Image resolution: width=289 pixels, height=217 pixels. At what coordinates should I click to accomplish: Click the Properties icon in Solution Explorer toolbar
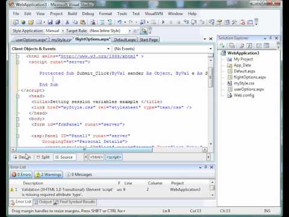[x=222, y=46]
